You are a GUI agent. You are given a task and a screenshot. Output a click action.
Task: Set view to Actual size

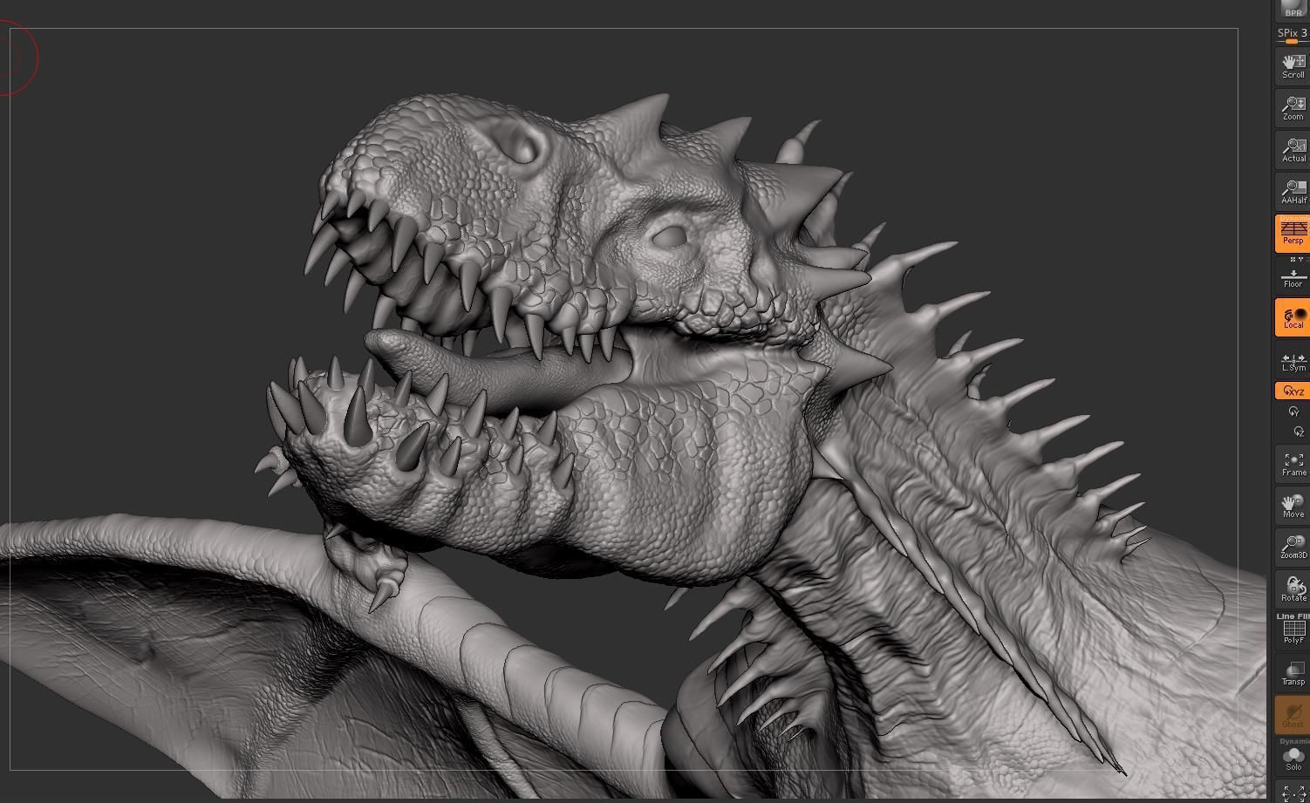pyautogui.click(x=1293, y=150)
